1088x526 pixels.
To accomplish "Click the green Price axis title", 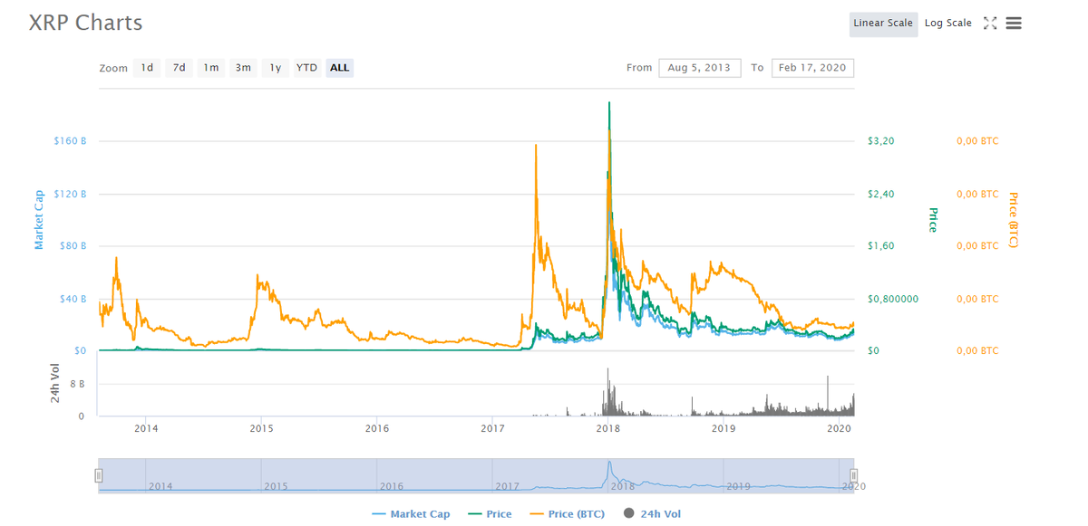I will pyautogui.click(x=931, y=220).
